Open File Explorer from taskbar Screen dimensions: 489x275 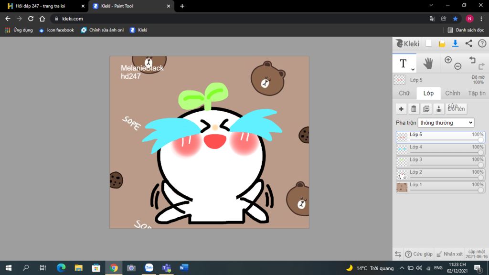[79, 268]
